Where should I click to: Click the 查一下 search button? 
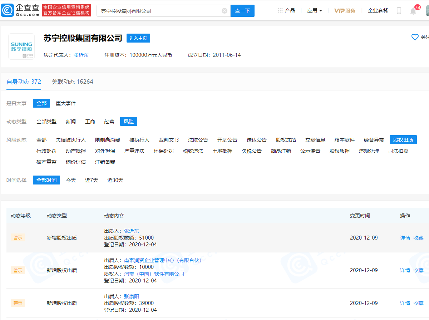click(x=242, y=11)
